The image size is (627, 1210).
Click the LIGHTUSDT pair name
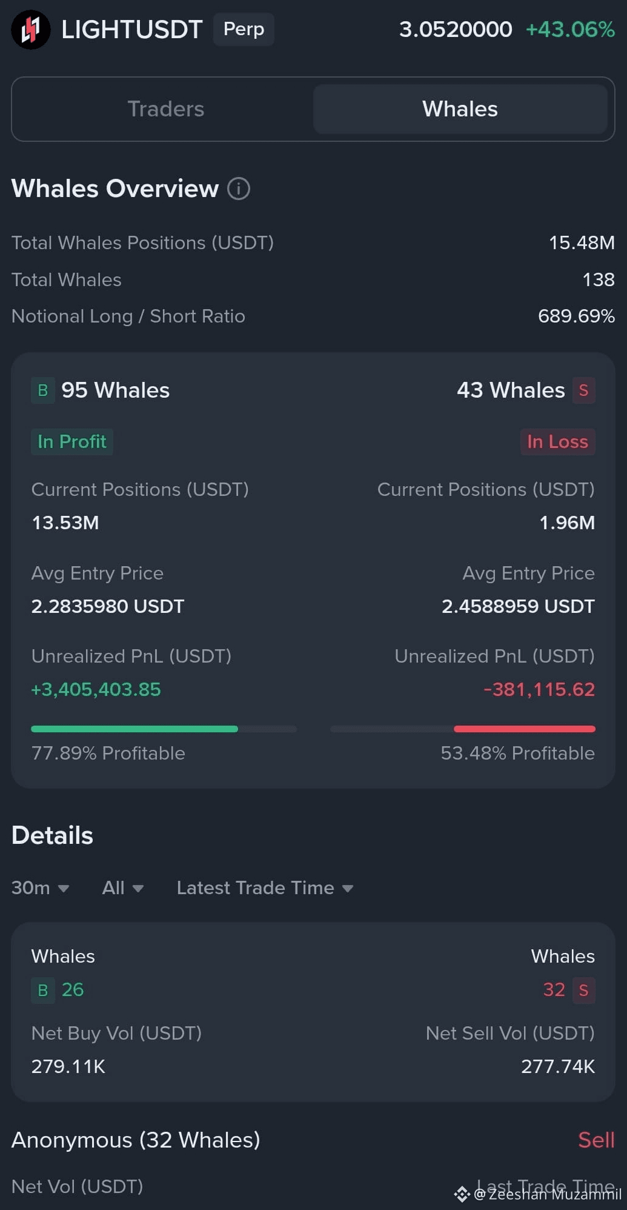pos(131,29)
